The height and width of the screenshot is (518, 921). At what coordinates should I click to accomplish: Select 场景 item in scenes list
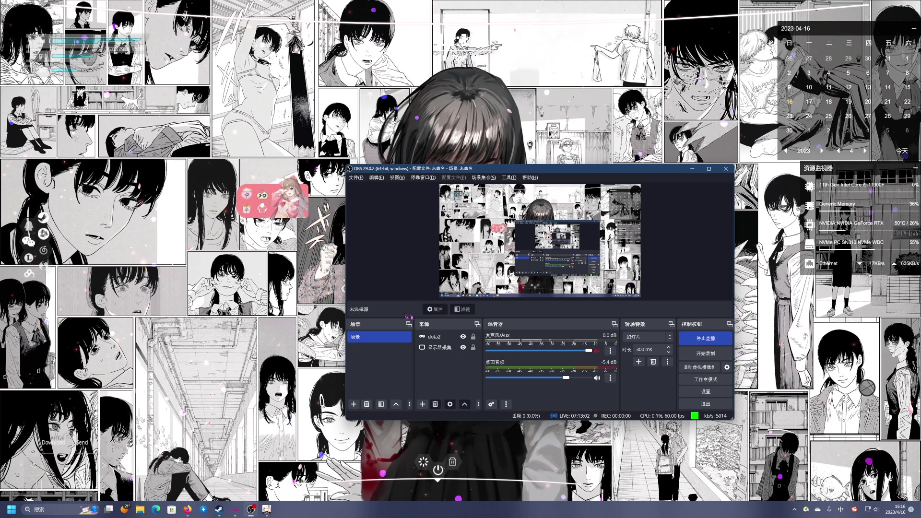[379, 337]
